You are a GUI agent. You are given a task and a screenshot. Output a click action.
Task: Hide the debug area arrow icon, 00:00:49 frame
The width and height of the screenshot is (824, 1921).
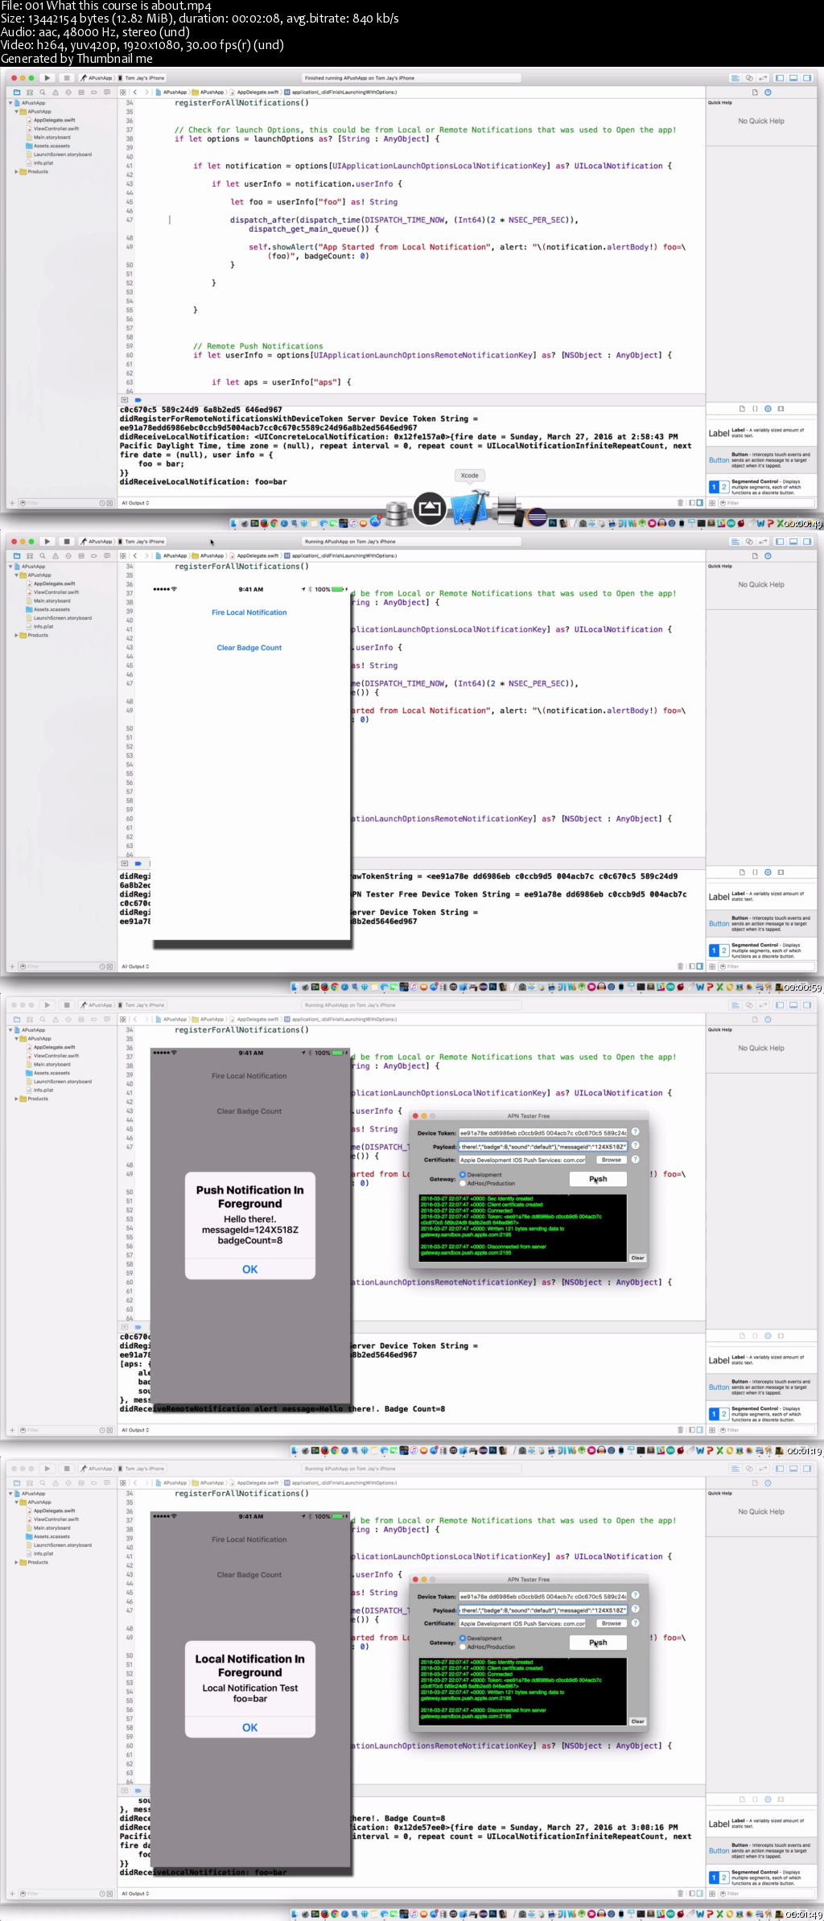pos(125,400)
